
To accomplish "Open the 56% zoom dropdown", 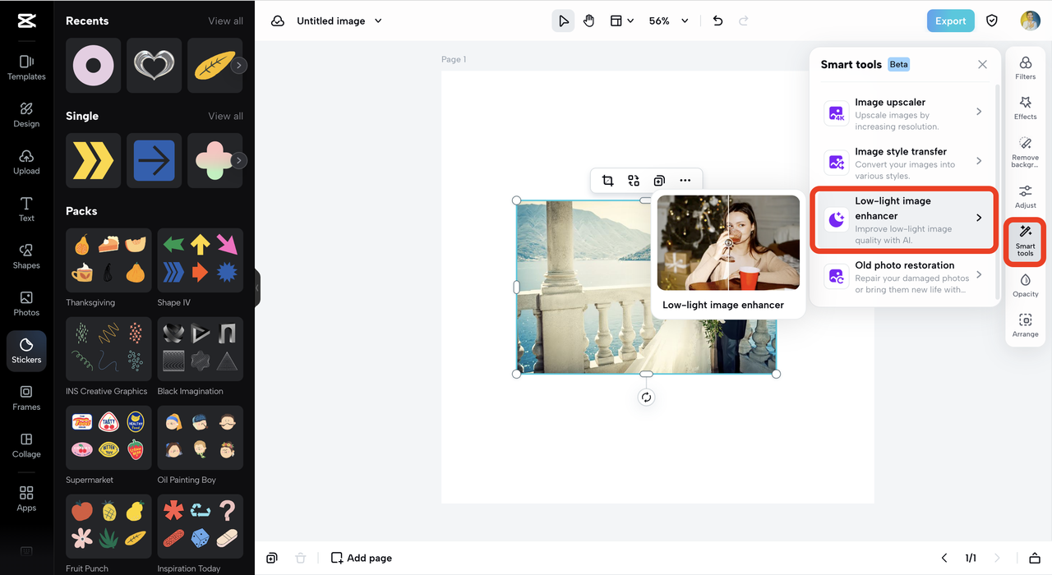I will (668, 21).
